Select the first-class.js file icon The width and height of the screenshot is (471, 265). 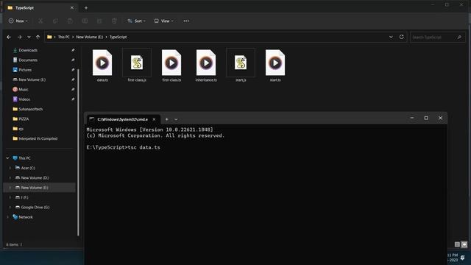tap(137, 63)
